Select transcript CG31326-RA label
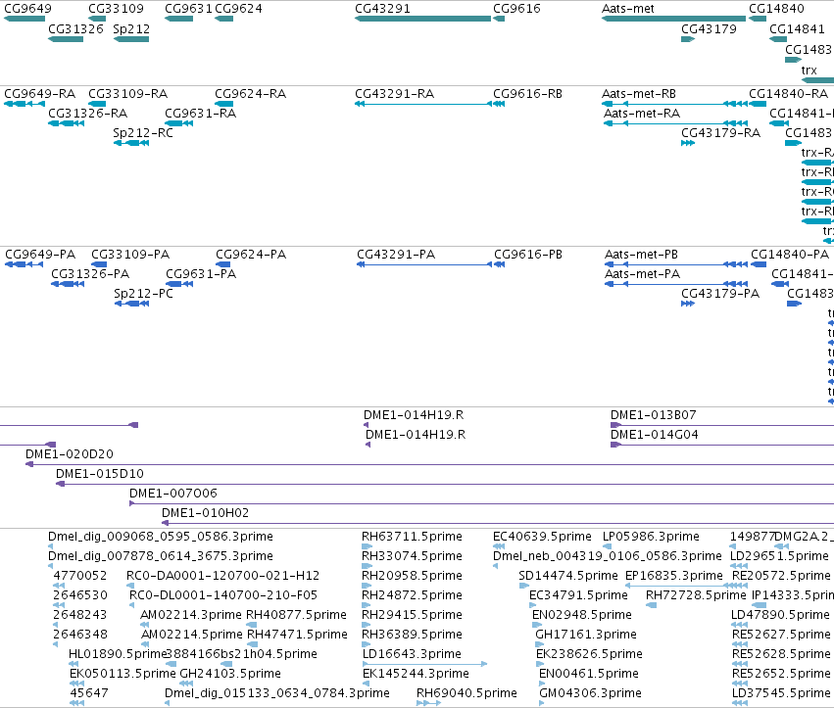The width and height of the screenshot is (834, 708). pyautogui.click(x=88, y=114)
